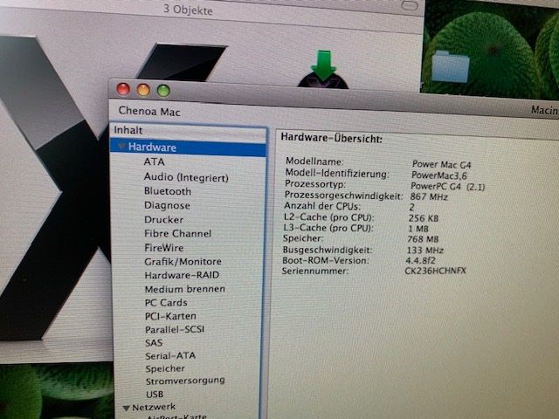Click the Anzahl der CPUs label

pyautogui.click(x=322, y=206)
